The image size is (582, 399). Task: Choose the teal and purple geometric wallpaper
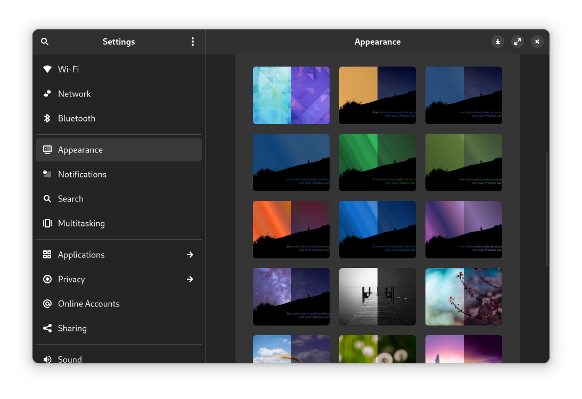click(291, 95)
